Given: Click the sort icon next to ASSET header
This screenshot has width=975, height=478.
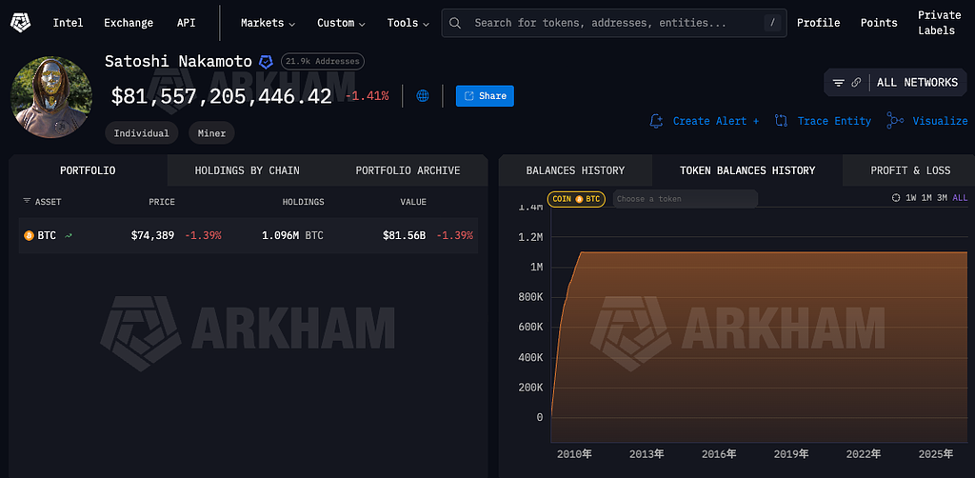Looking at the screenshot, I should [x=26, y=202].
